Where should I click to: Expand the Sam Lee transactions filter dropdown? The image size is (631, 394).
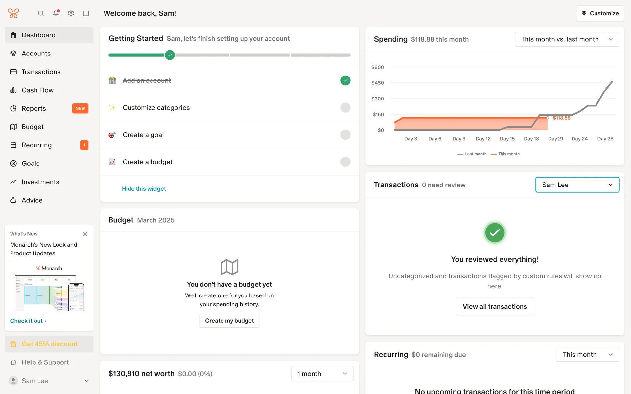pyautogui.click(x=577, y=185)
